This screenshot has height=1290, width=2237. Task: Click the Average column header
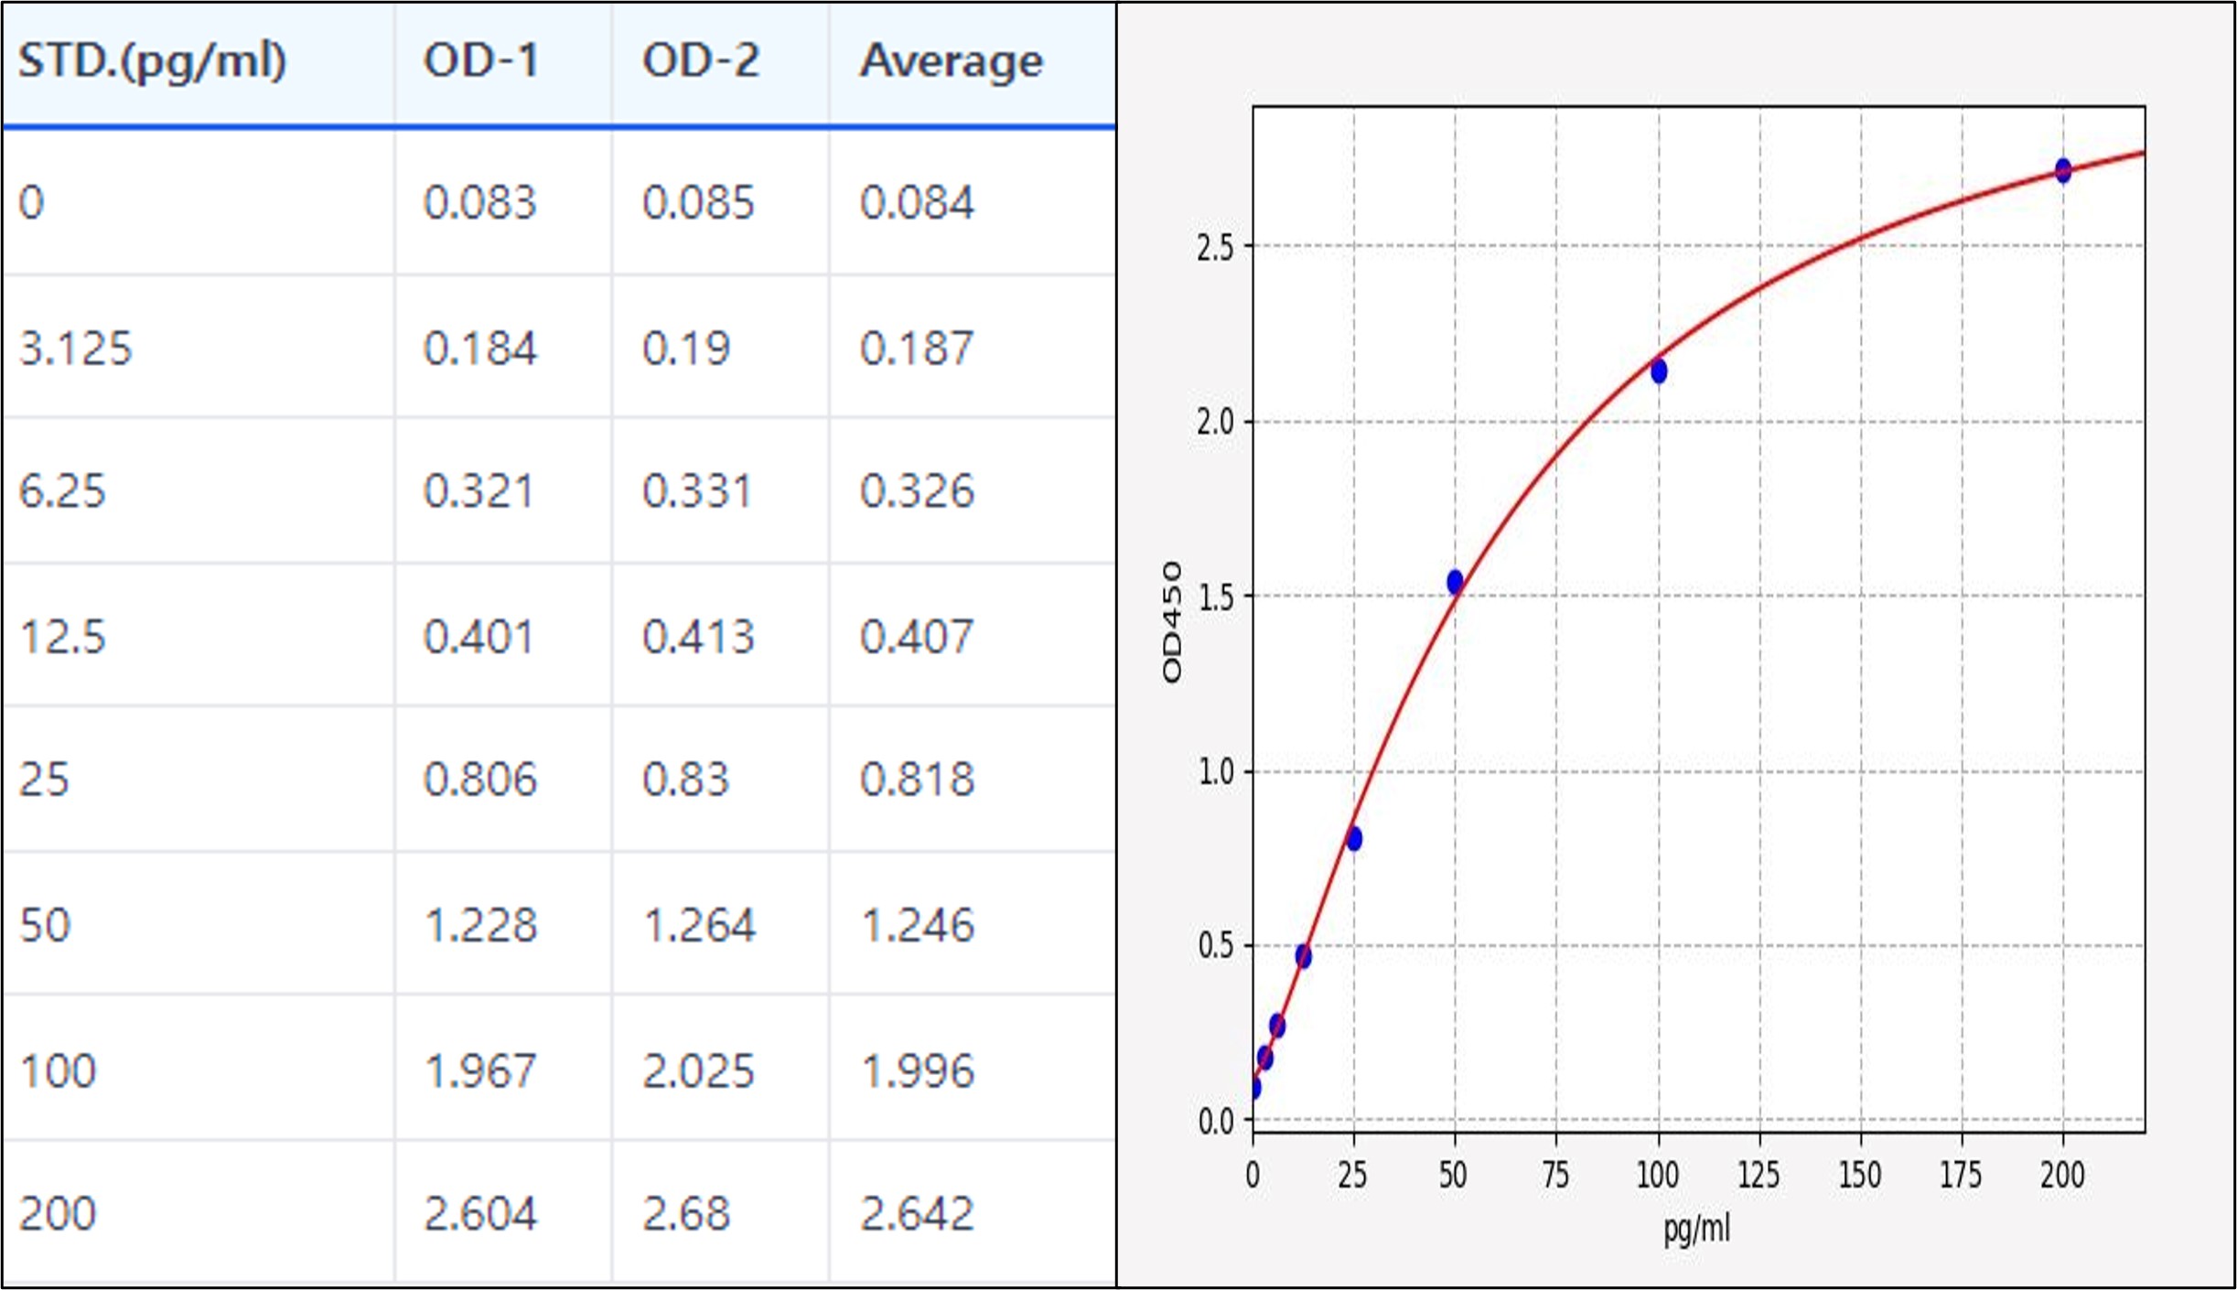tap(951, 61)
